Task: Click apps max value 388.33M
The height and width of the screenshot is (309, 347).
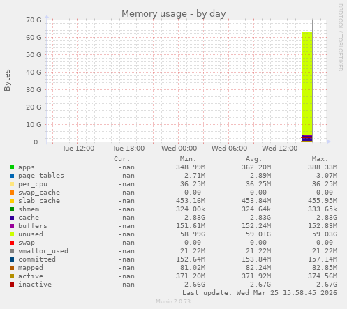Action: pyautogui.click(x=323, y=167)
